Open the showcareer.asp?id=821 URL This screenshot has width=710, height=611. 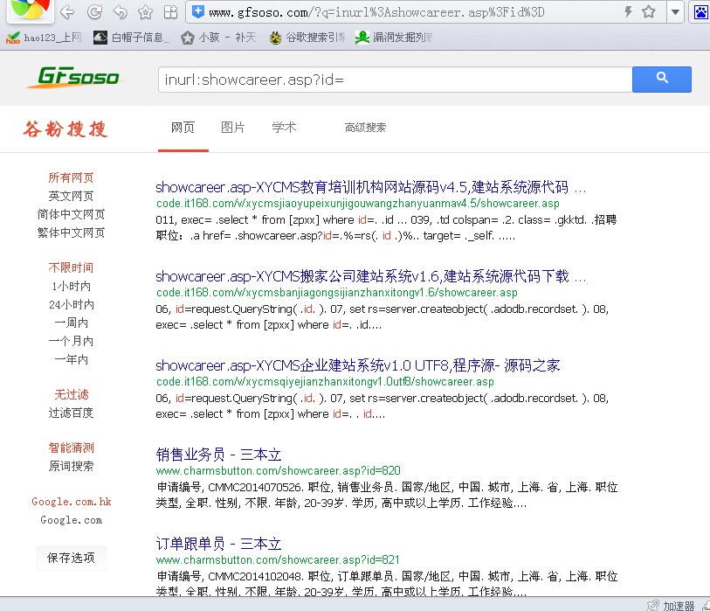pyautogui.click(x=278, y=560)
